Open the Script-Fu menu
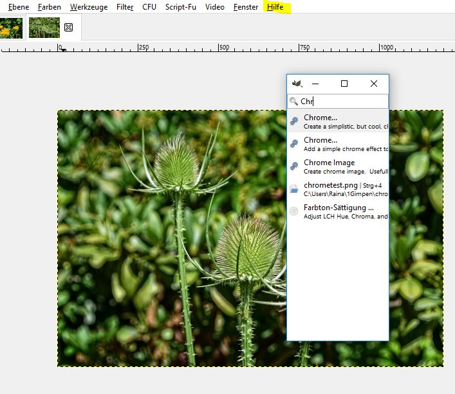The width and height of the screenshot is (455, 394). tap(181, 7)
